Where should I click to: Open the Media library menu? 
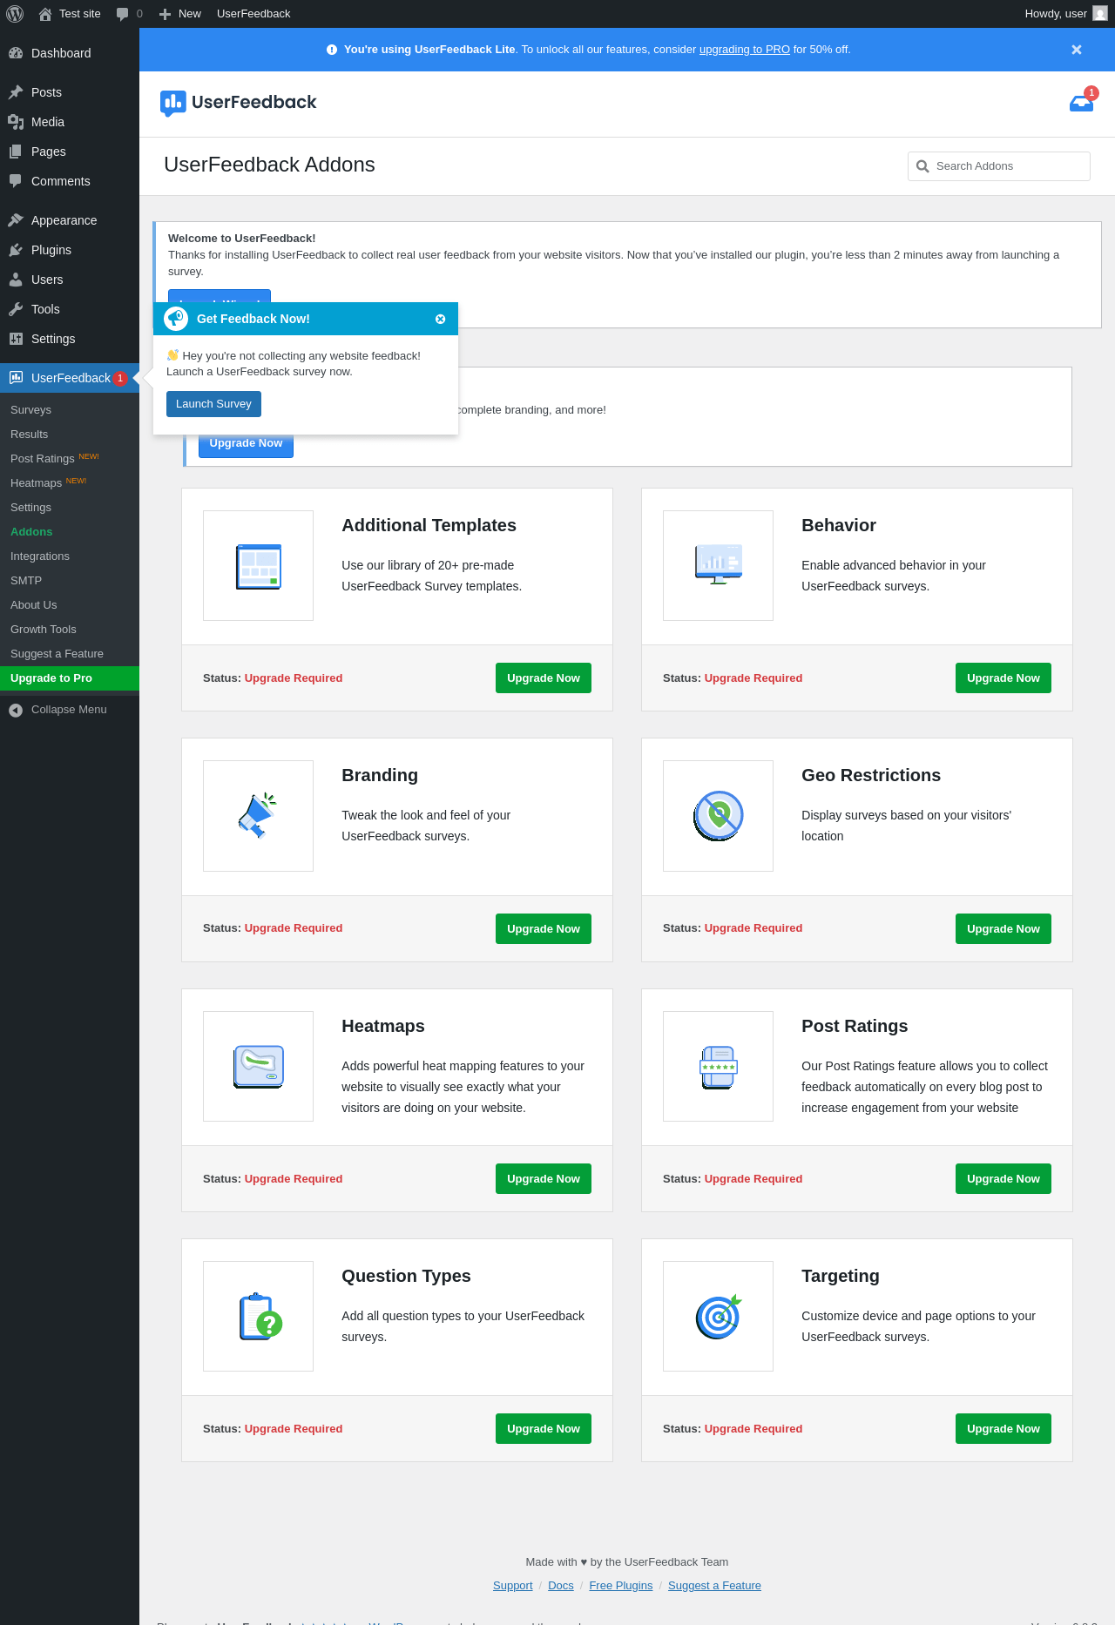tap(70, 122)
